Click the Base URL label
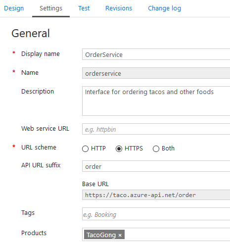This screenshot has height=250, width=230. 95,184
